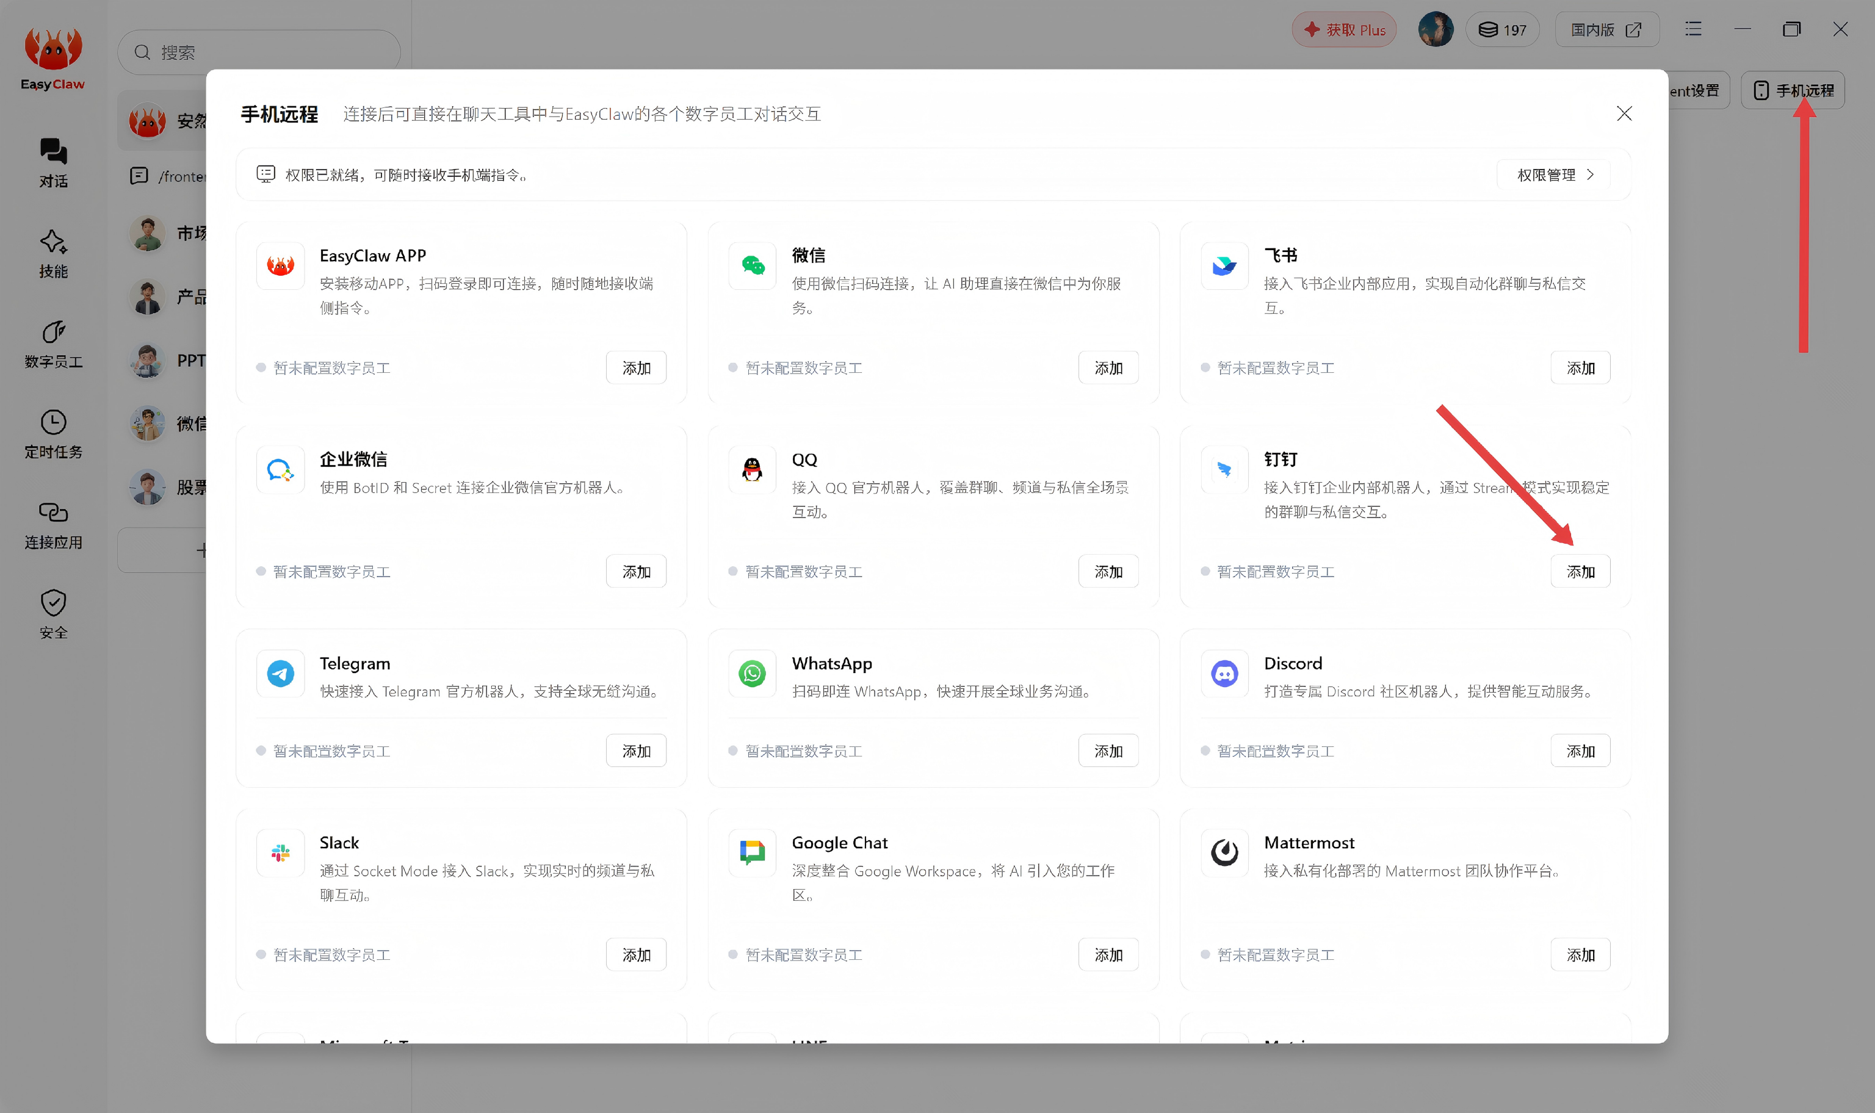Viewport: 1875px width, 1113px height.
Task: Open the 国内版 external link button
Action: point(1606,30)
